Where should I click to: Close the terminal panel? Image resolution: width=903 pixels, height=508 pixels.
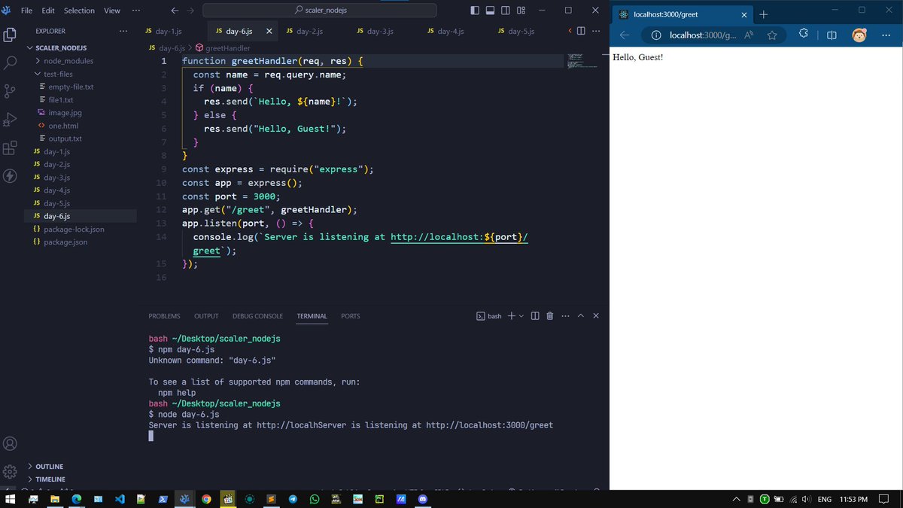pyautogui.click(x=596, y=316)
